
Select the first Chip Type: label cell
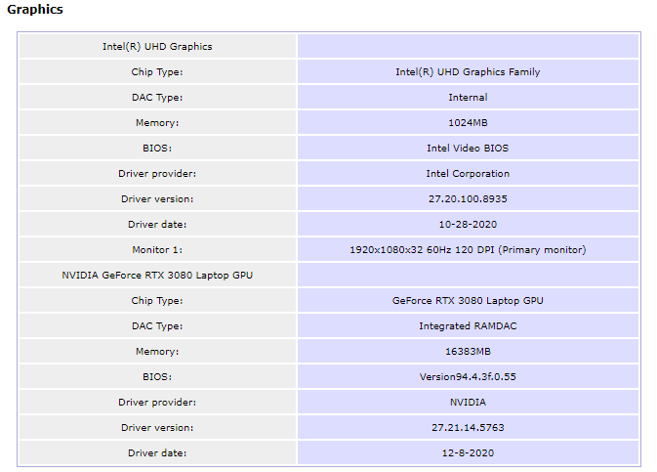pos(157,72)
